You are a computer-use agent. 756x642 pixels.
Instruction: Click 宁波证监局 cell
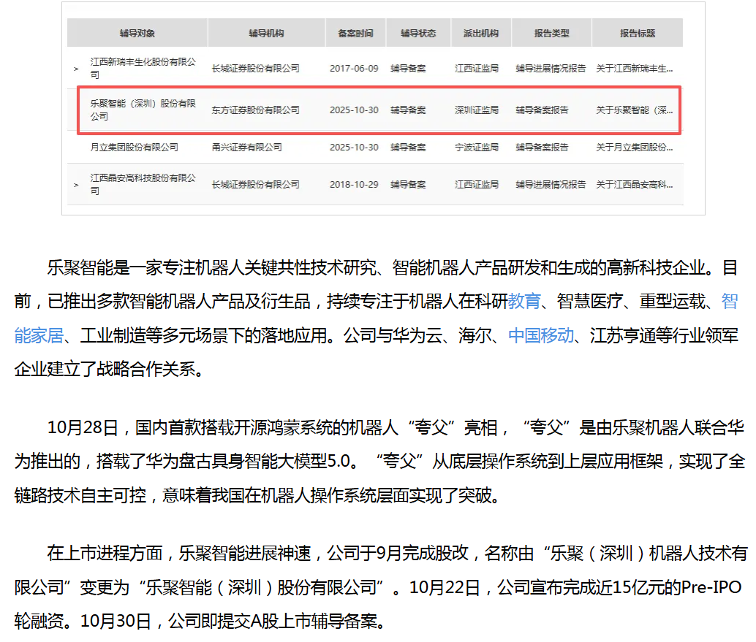(477, 147)
